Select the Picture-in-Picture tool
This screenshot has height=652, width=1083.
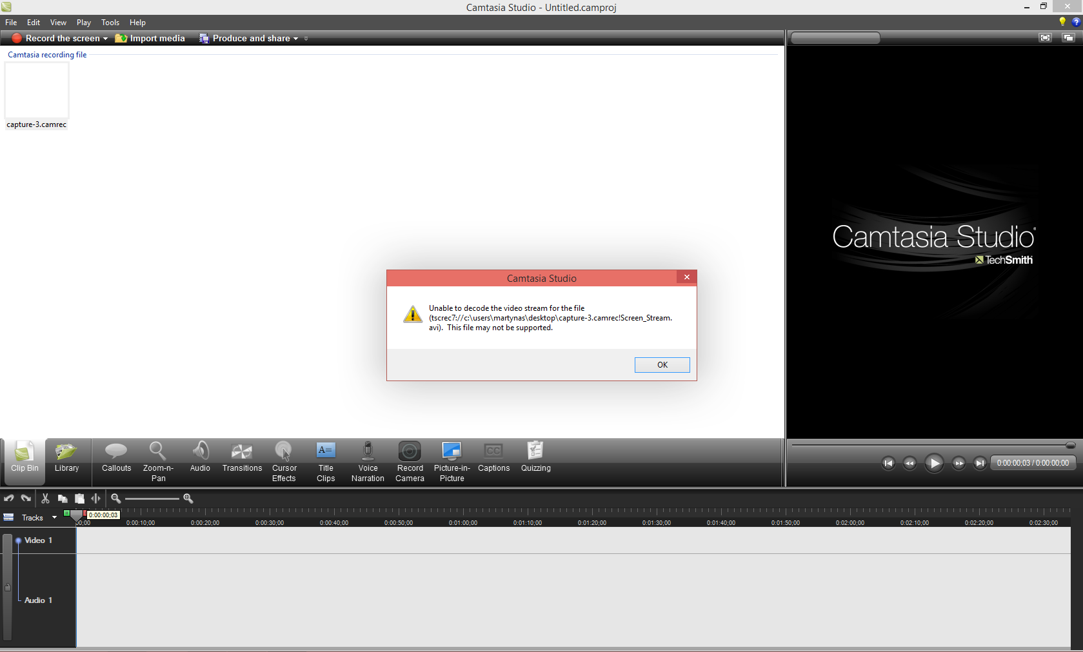(452, 462)
